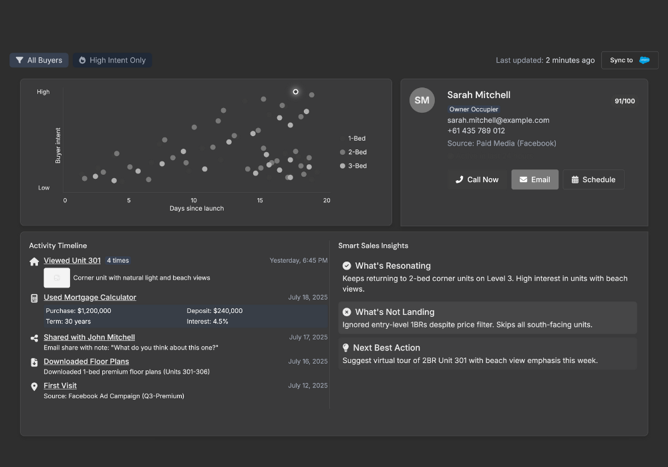Enable the All Buyers filter
This screenshot has height=467, width=668.
pyautogui.click(x=39, y=60)
